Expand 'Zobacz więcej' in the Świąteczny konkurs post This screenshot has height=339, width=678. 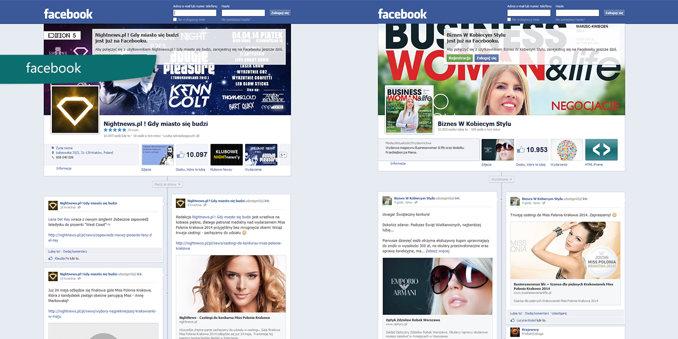(437, 251)
